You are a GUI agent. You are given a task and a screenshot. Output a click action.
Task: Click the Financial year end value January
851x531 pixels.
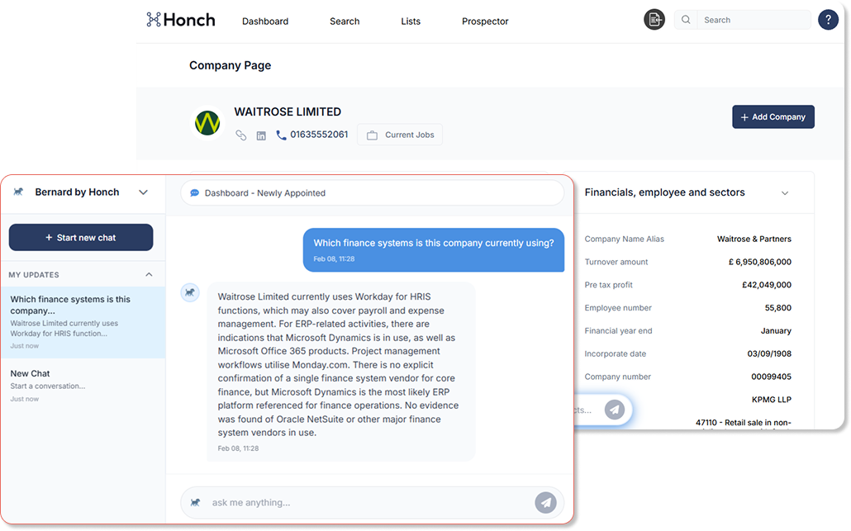(x=776, y=331)
